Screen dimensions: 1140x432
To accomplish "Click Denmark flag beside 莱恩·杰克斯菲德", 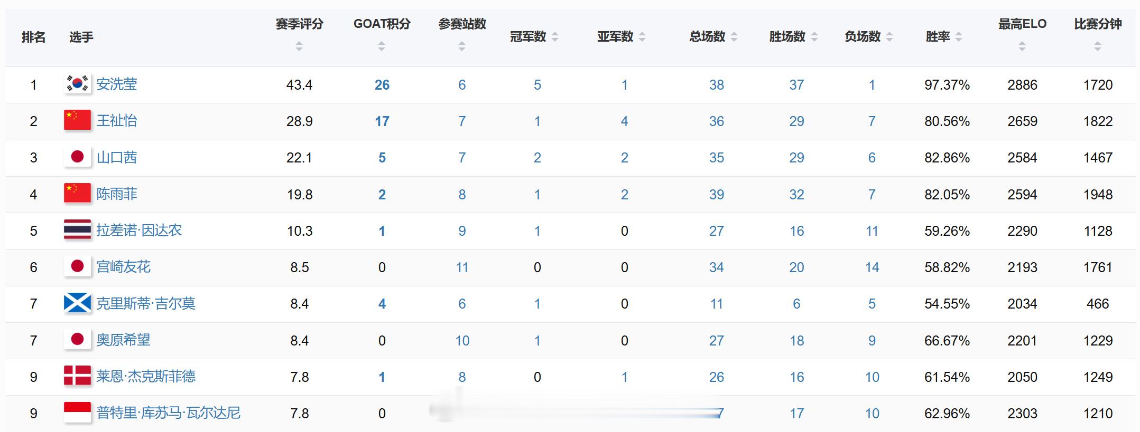I will (77, 376).
